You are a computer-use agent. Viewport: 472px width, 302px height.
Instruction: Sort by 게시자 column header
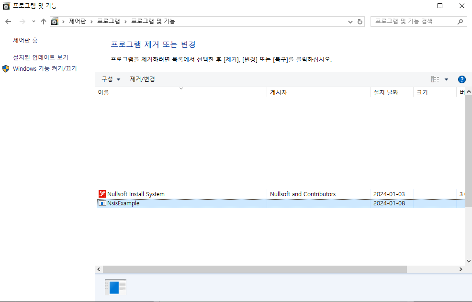(319, 92)
